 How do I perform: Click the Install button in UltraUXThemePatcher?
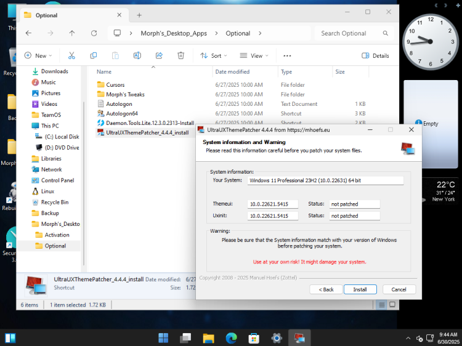tap(360, 289)
